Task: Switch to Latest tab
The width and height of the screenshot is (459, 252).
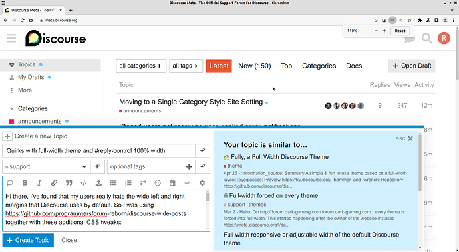Action: pyautogui.click(x=219, y=66)
